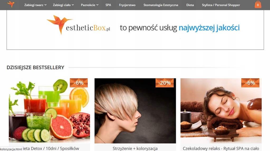
Task: Go to Stomatologia Estetyczna section
Action: point(161,5)
